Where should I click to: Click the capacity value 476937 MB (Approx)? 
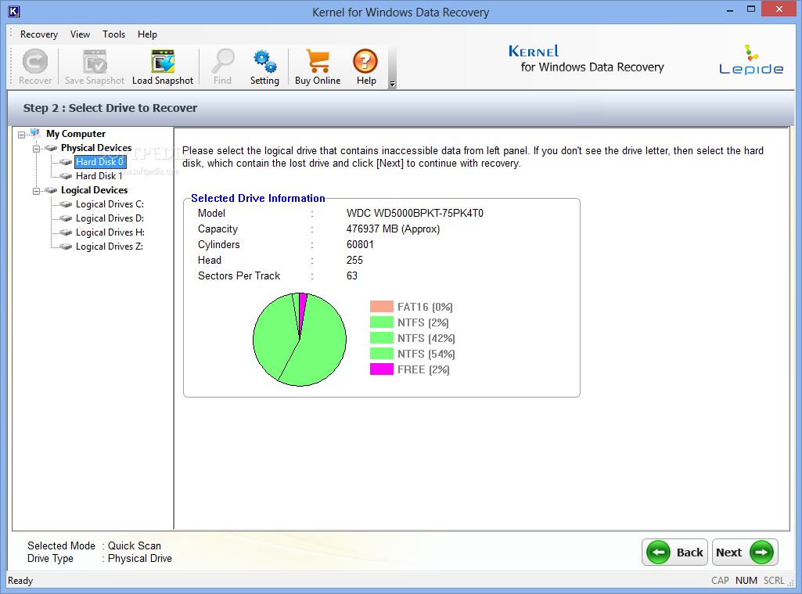[x=393, y=229]
